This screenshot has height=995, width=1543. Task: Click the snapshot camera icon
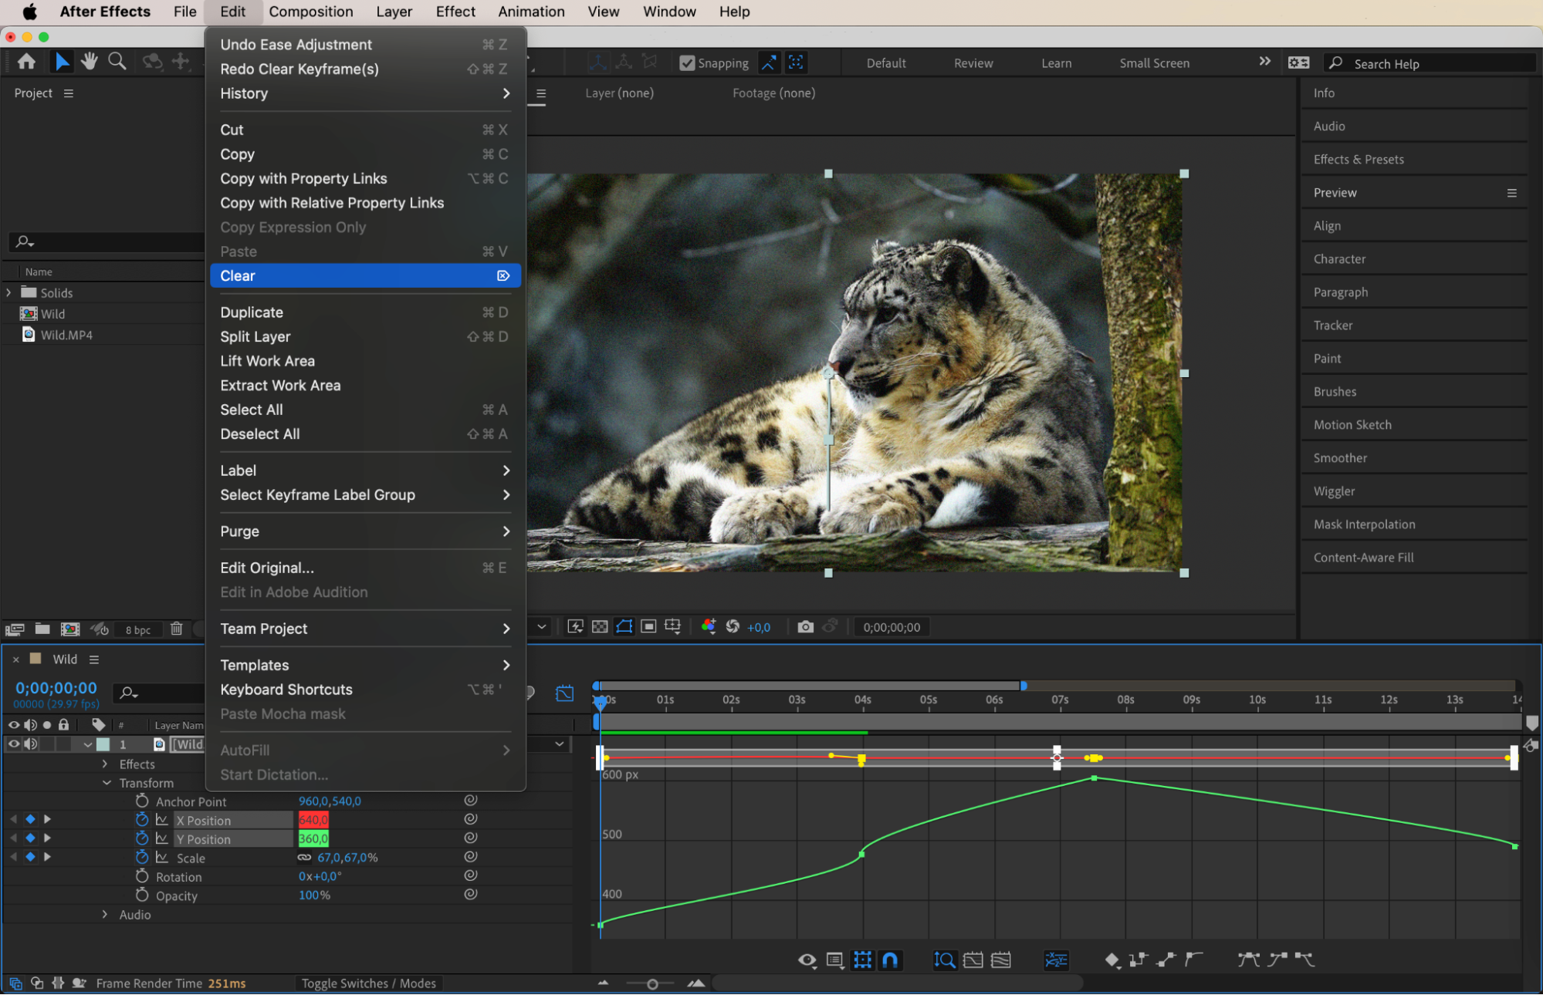click(805, 627)
